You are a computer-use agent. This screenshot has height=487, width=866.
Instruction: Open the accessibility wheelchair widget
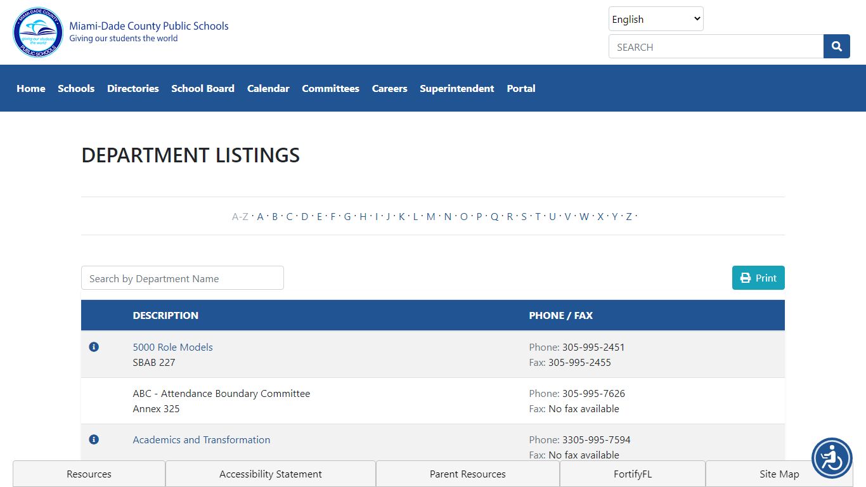[832, 458]
